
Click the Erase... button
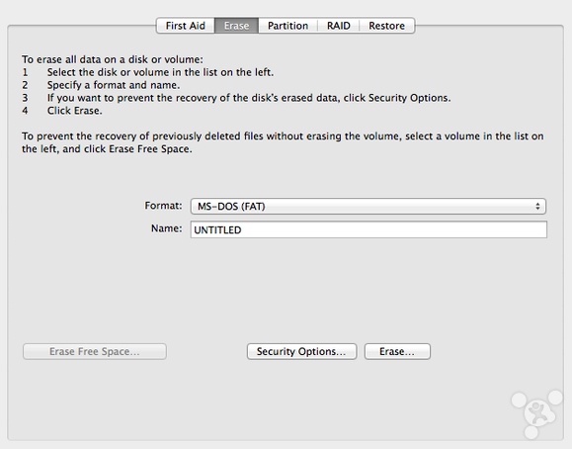pos(397,351)
